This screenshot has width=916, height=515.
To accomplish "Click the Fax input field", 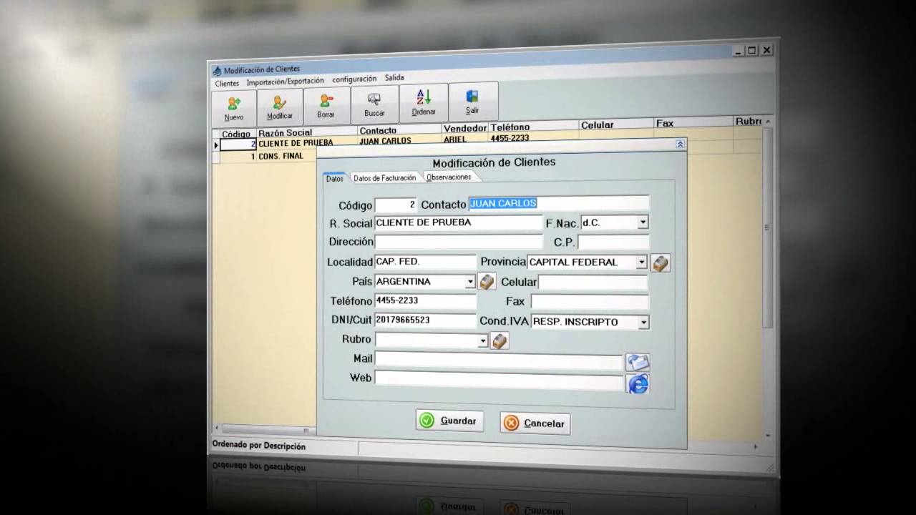I will [590, 302].
